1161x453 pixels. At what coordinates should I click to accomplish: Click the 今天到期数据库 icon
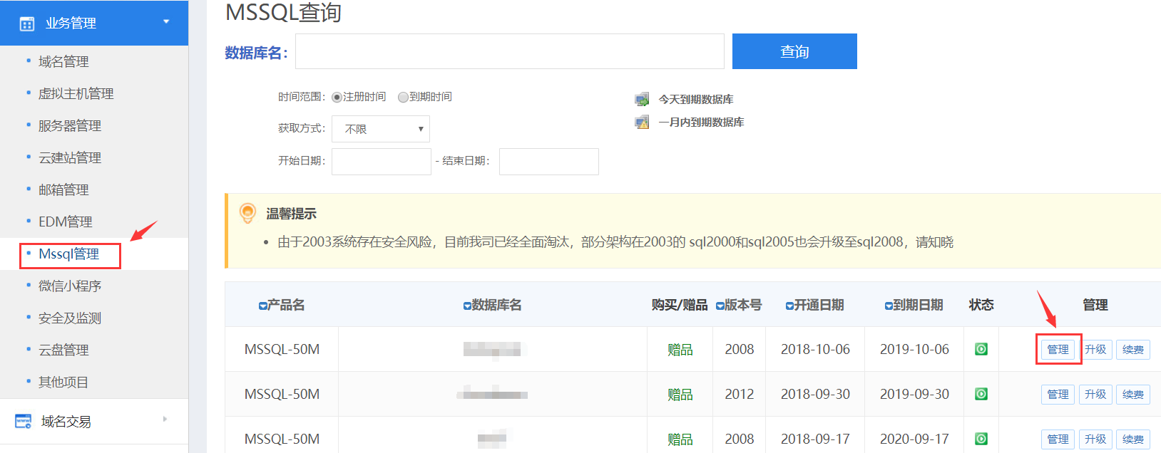click(x=642, y=99)
